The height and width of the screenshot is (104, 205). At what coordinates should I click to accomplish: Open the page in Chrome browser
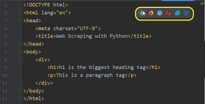click(142, 13)
